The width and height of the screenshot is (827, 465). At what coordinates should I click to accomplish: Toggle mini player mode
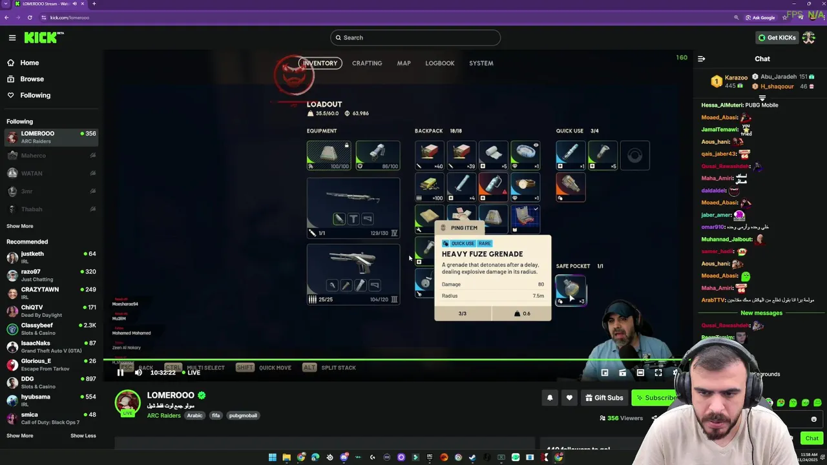pos(605,373)
